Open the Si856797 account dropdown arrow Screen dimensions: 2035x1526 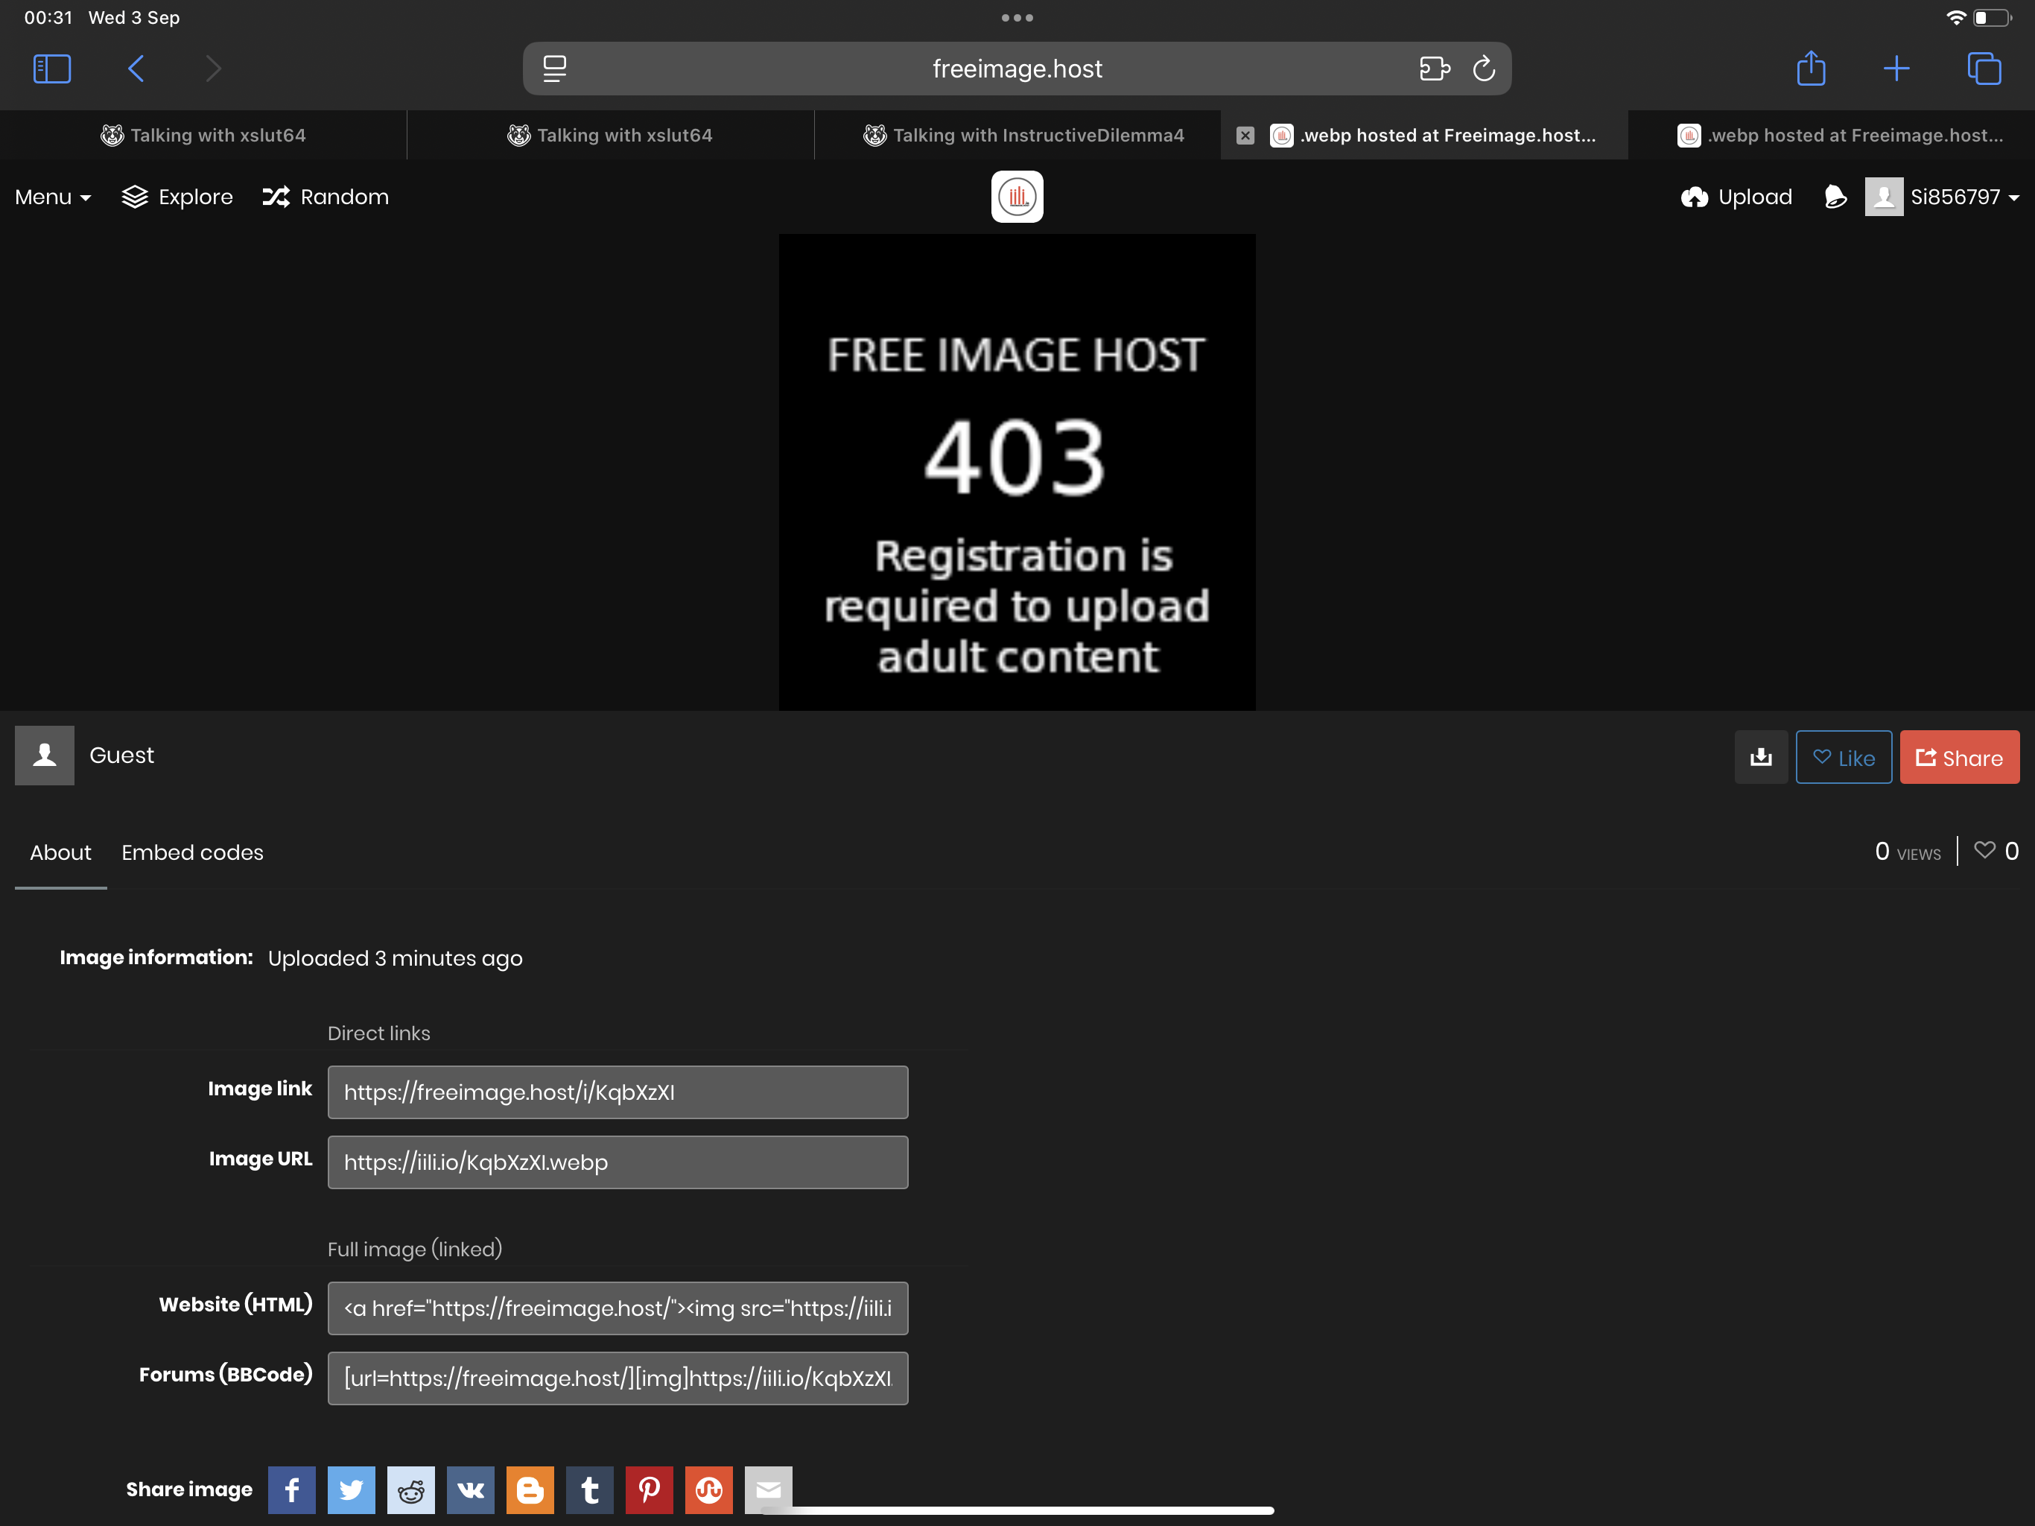point(2014,198)
